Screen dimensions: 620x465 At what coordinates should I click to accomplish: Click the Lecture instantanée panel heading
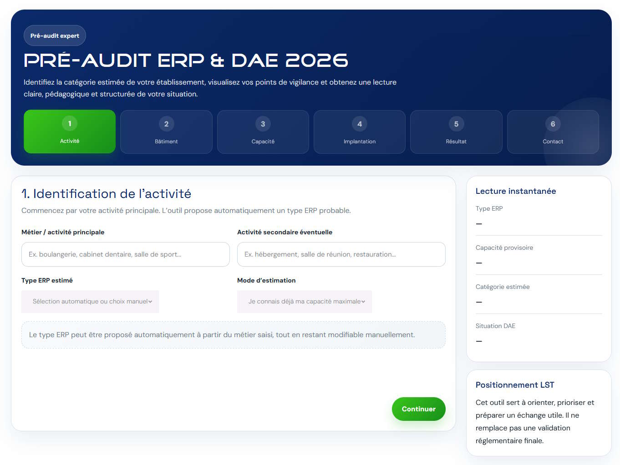[515, 191]
